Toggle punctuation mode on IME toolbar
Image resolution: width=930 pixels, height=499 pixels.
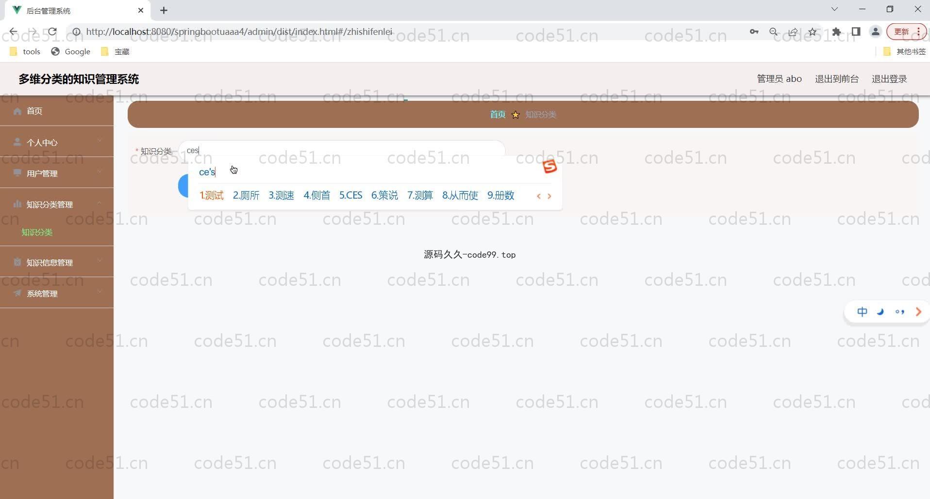click(899, 312)
